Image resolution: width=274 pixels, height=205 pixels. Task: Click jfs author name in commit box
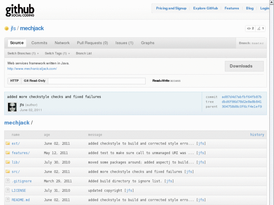click(x=22, y=105)
